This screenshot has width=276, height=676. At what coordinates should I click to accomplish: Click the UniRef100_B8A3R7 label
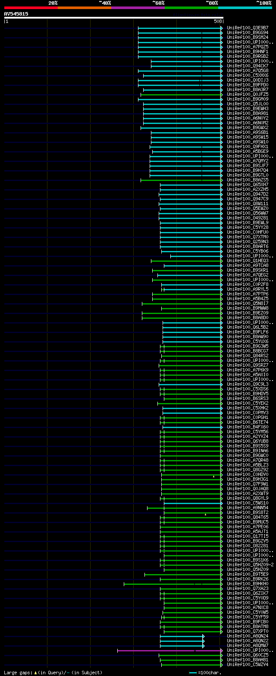coord(248,90)
